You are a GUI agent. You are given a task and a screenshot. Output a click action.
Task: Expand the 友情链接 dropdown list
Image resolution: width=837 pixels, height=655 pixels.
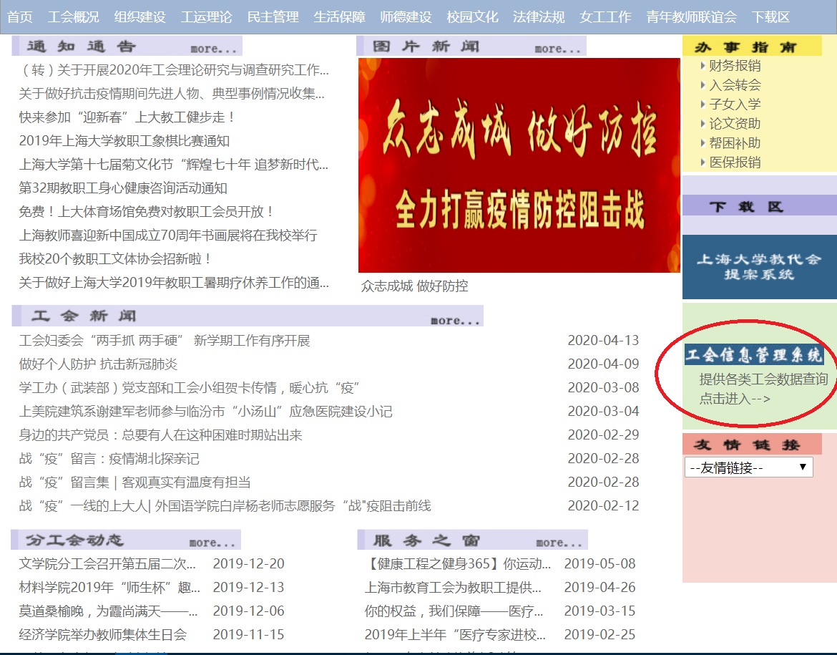[x=749, y=467]
